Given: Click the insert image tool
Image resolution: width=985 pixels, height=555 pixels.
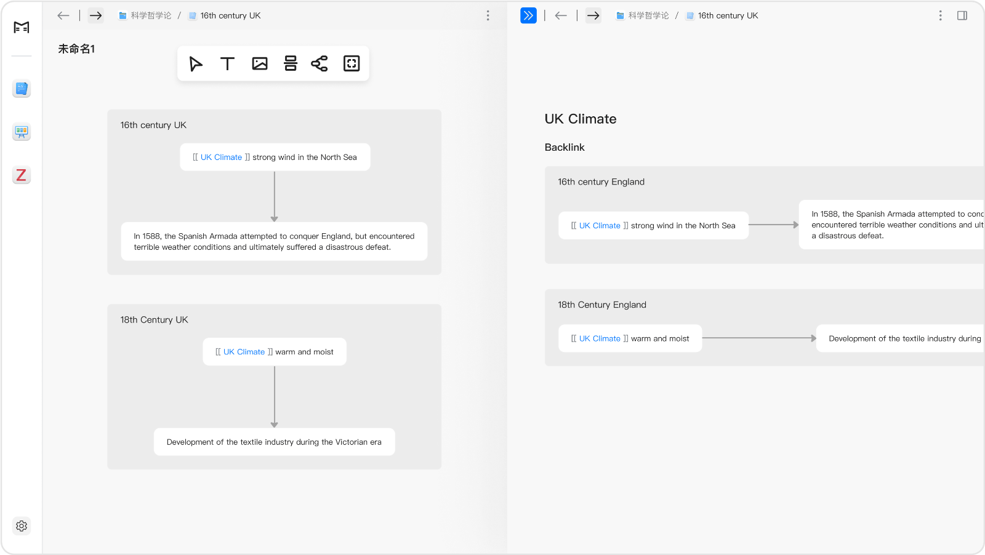Looking at the screenshot, I should [260, 64].
